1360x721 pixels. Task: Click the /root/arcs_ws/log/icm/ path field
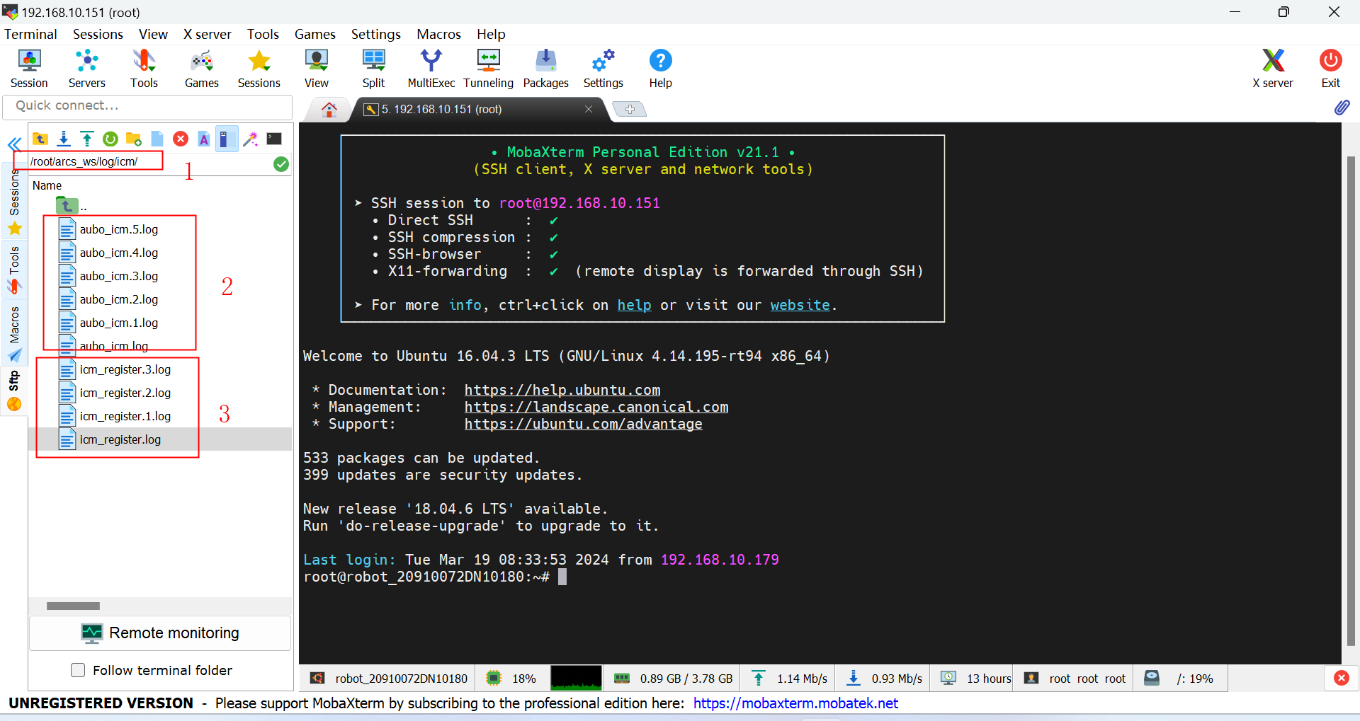[149, 162]
